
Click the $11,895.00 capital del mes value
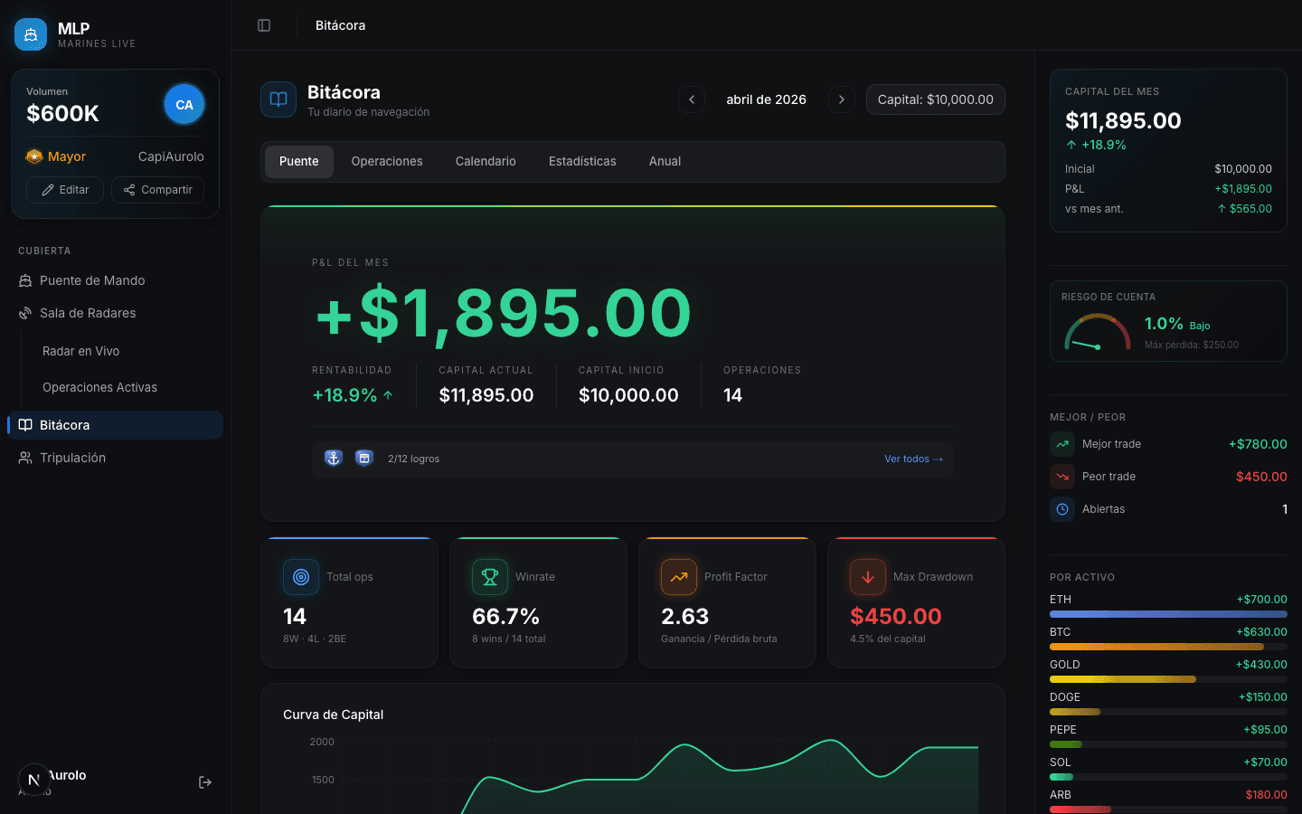pyautogui.click(x=1123, y=120)
